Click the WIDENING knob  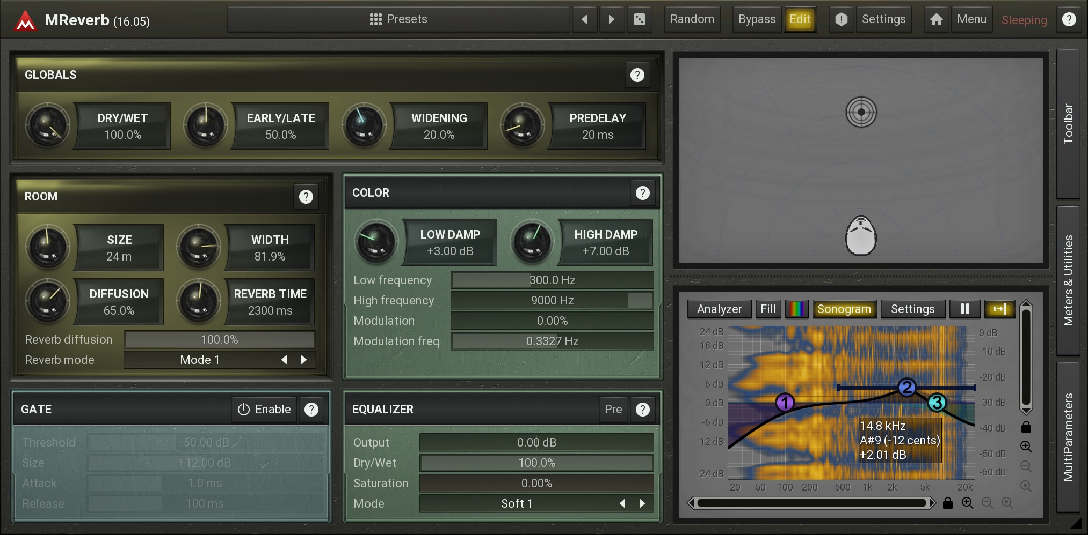coord(364,125)
